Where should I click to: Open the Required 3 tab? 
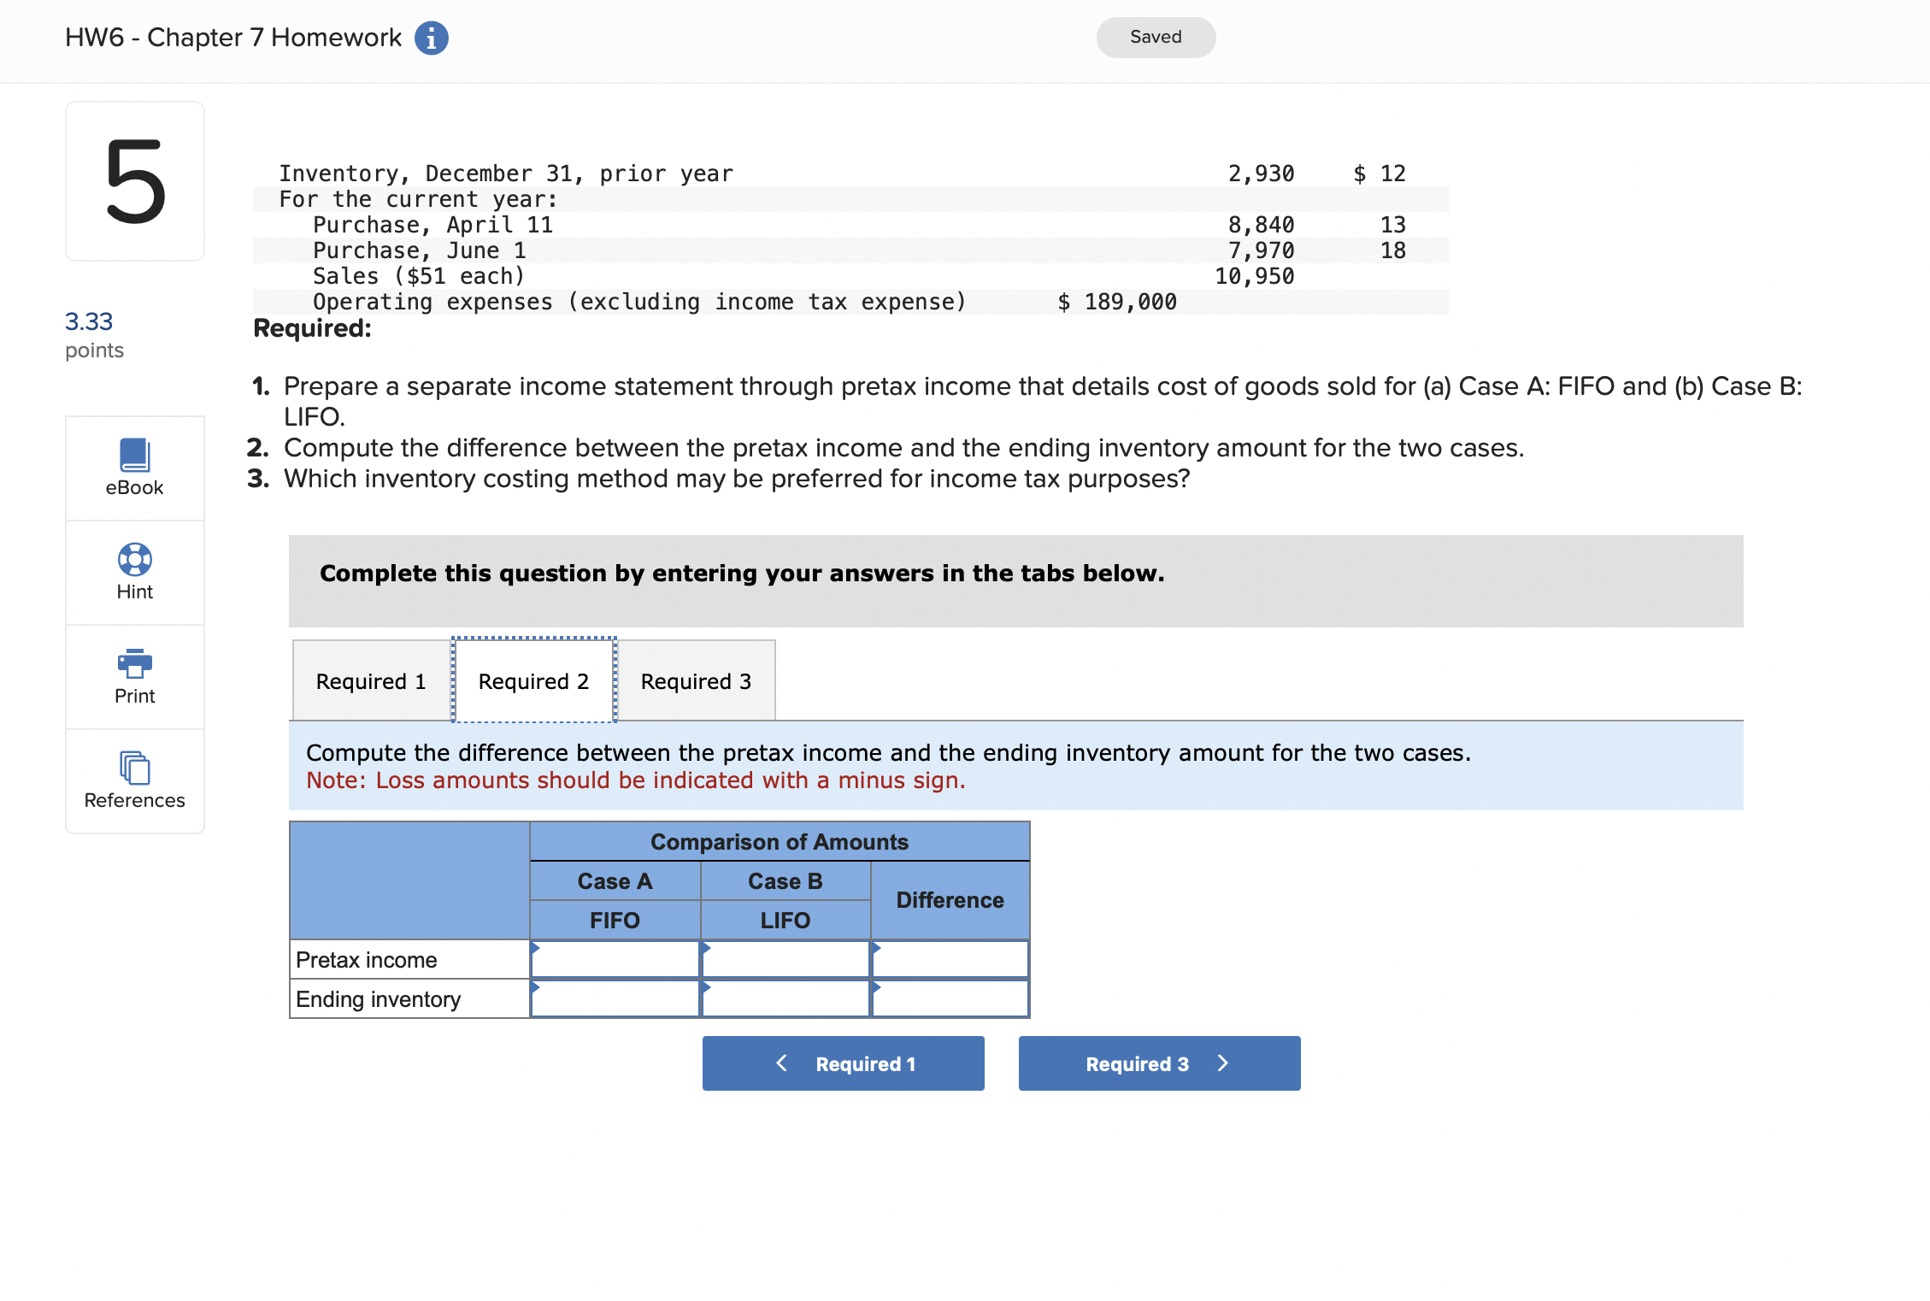click(x=696, y=681)
